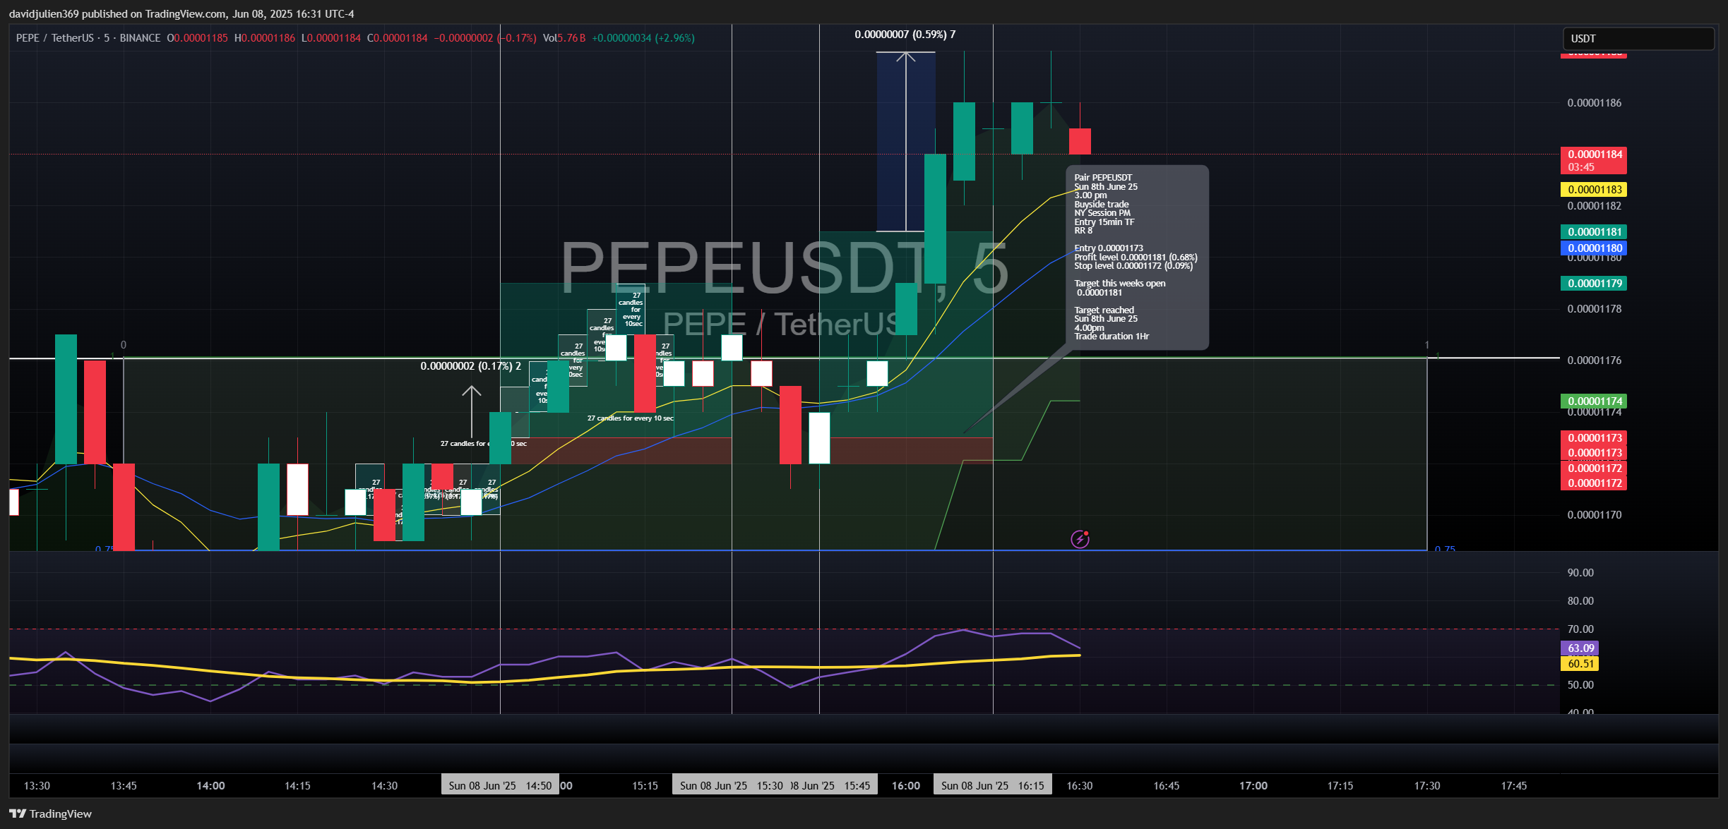Screen dimensions: 1728x829
Task: Click the davidjulien369 published on TradingView.com caption
Action: [181, 14]
